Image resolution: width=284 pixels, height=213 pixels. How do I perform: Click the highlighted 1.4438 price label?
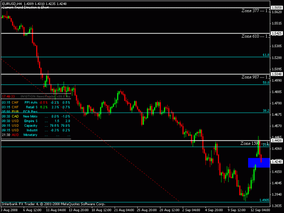pos(277,140)
